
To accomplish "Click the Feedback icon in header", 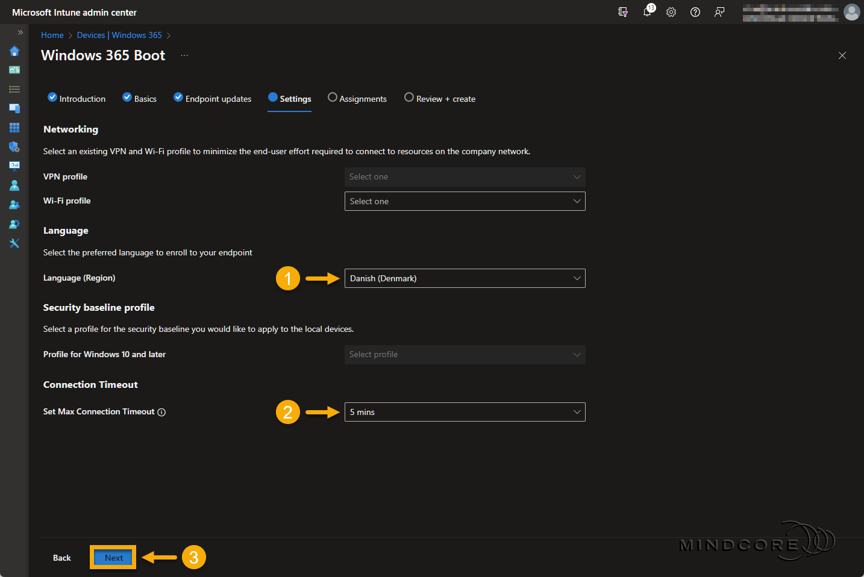I will [719, 12].
